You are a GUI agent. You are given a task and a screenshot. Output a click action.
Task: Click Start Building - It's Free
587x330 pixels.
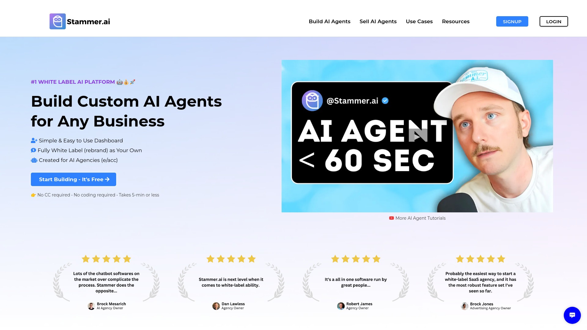pyautogui.click(x=73, y=179)
